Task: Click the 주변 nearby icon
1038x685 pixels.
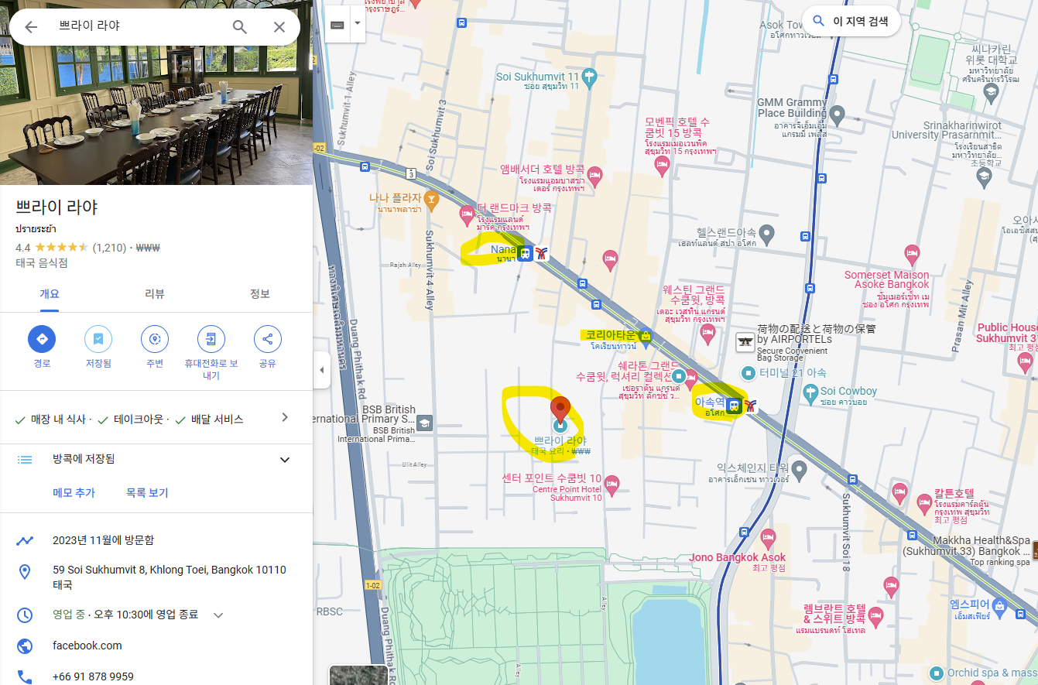Action: 155,339
